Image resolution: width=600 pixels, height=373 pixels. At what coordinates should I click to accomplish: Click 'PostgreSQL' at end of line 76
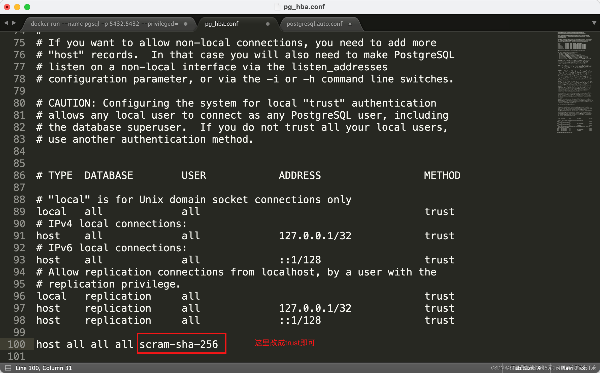424,55
